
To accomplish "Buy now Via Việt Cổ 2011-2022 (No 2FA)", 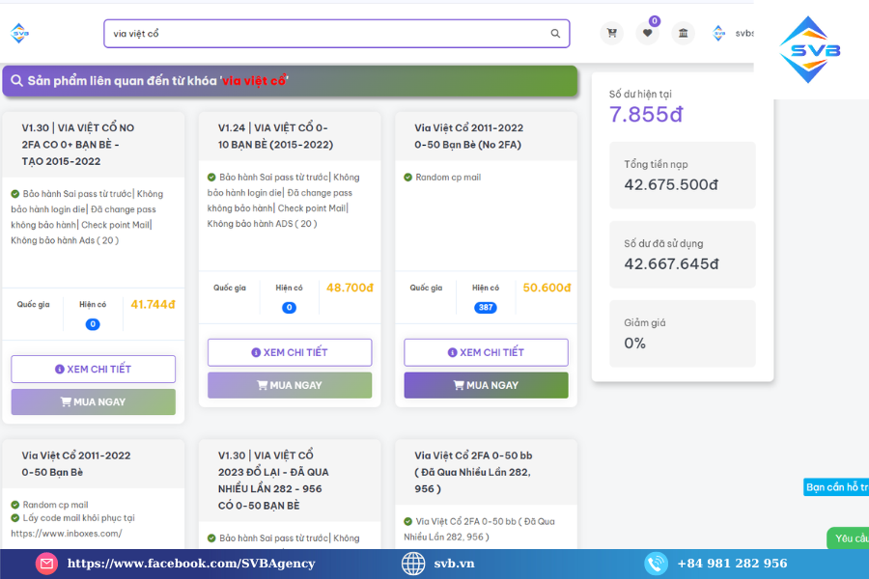I will (x=486, y=385).
